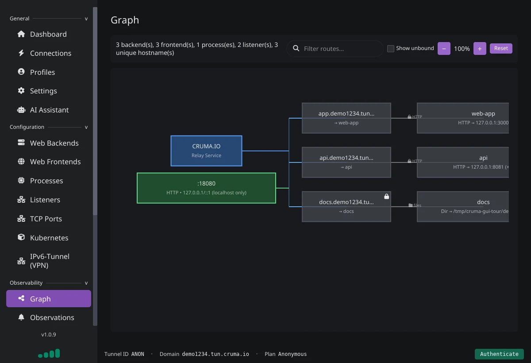Viewport: 531px width, 363px height.
Task: Click the Tunnel ID ANON status text
Action: pos(124,354)
